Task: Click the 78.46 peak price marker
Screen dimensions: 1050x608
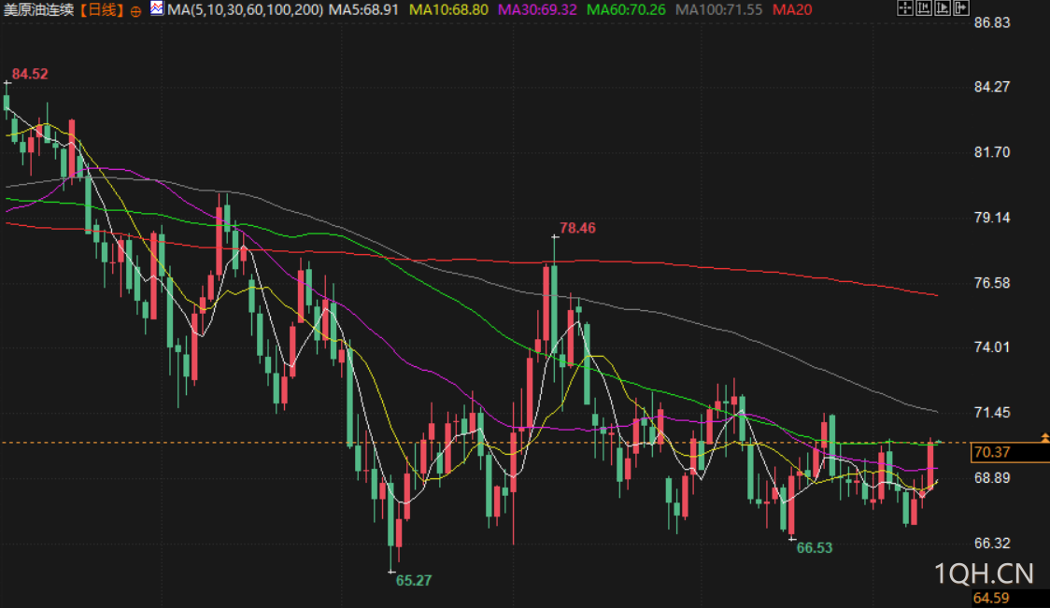Action: 577,228
